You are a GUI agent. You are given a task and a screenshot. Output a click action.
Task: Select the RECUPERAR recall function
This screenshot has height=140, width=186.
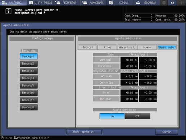coord(67,3)
